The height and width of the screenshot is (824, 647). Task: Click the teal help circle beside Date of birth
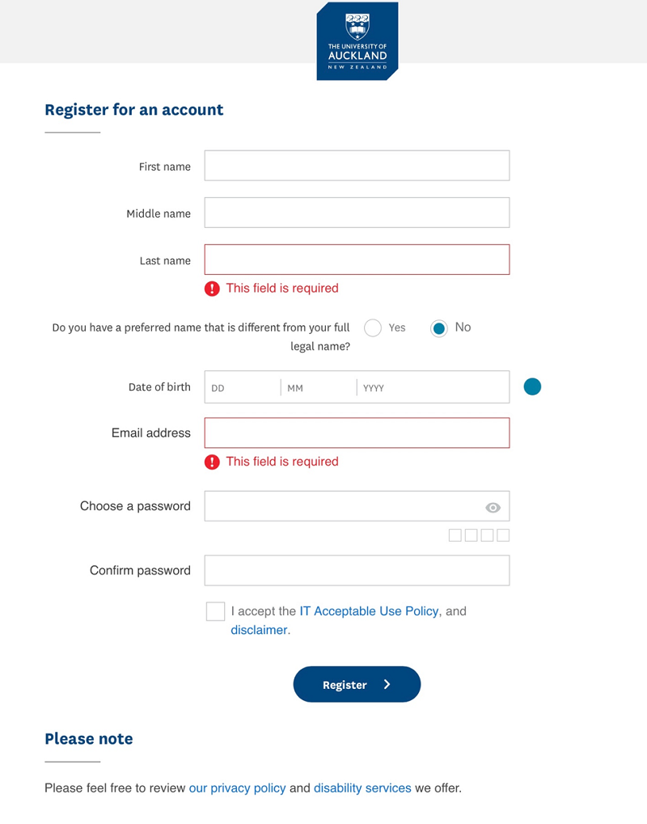coord(532,387)
